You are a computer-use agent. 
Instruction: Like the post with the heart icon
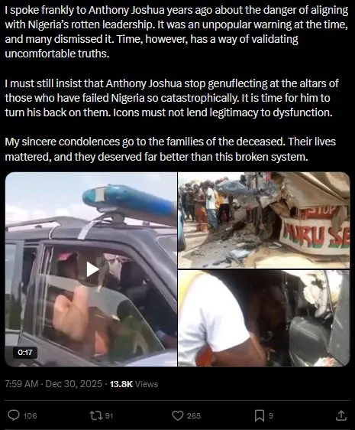[x=178, y=415]
